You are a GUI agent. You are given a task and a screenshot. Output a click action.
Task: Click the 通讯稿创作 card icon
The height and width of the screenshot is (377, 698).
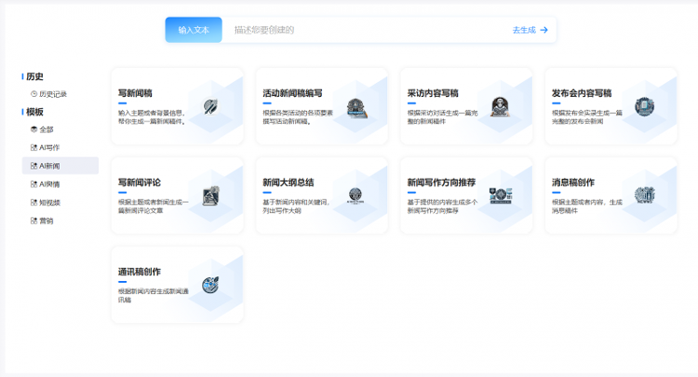[x=210, y=284]
